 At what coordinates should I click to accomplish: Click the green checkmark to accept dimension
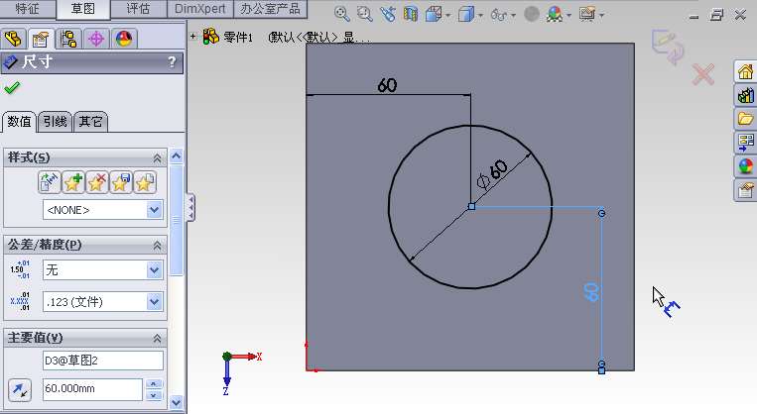pos(12,88)
